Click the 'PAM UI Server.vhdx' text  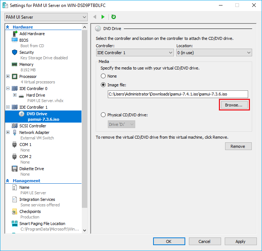click(45, 101)
